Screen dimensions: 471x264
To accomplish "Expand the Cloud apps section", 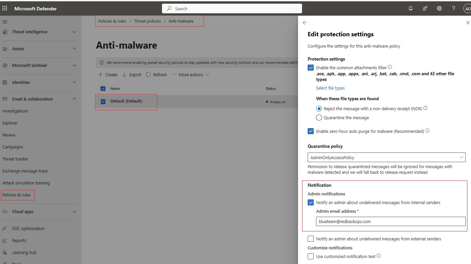I will [x=75, y=212].
